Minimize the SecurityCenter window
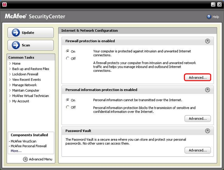Image resolution: width=224 pixels, height=170 pixels. click(213, 4)
